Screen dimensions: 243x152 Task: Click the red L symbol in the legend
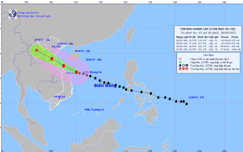[x=187, y=69]
